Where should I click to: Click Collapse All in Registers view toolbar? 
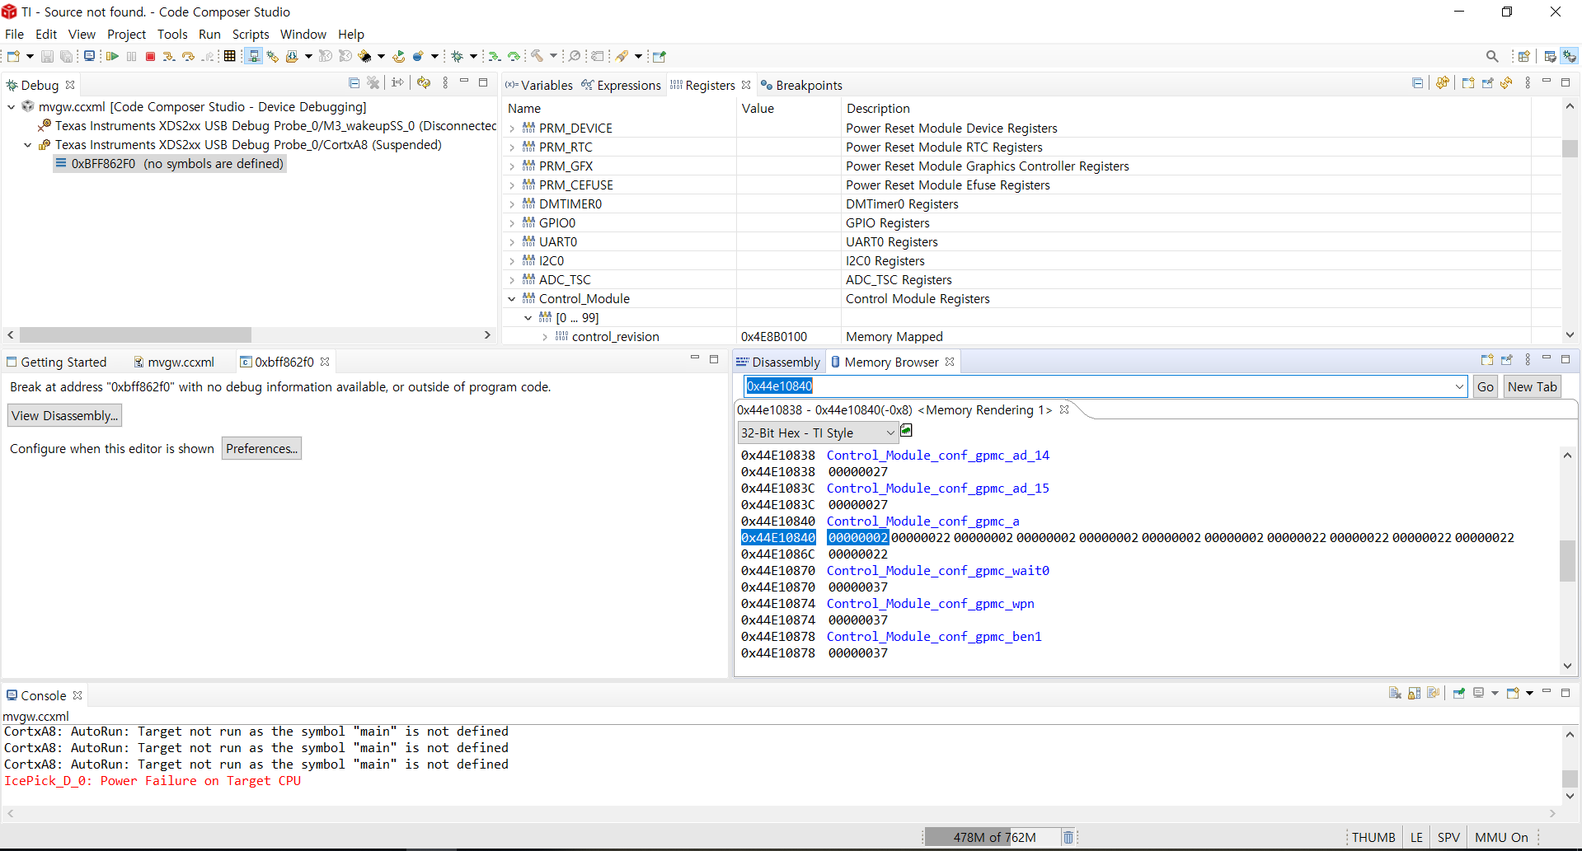coord(1417,83)
